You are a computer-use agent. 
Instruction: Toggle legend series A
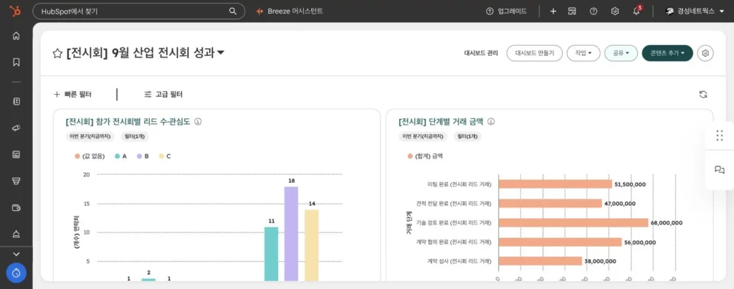point(120,156)
